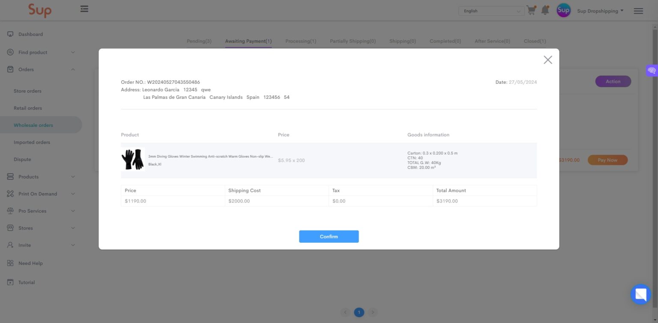The height and width of the screenshot is (323, 658).
Task: Open the shopping cart icon
Action: [x=531, y=10]
